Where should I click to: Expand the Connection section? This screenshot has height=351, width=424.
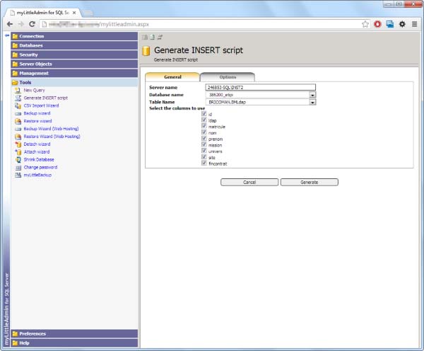click(x=74, y=36)
